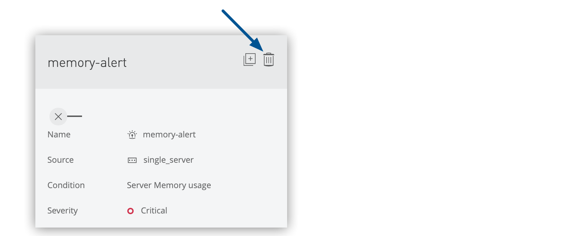The image size is (565, 236).
Task: Click the bell icon beside memory-alert name
Action: coord(132,135)
